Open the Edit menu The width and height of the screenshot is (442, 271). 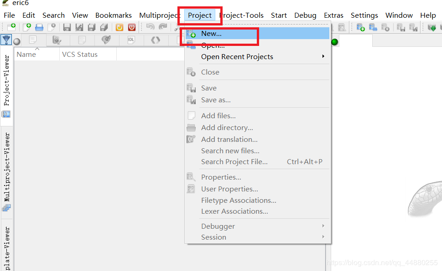[x=29, y=15]
